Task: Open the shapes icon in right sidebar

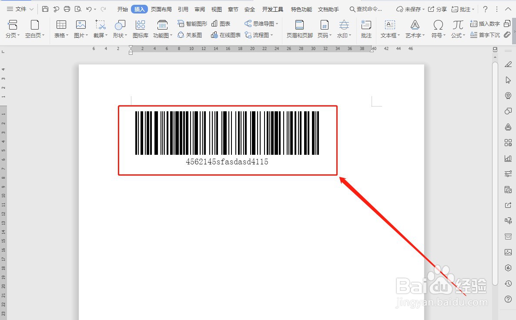Action: [508, 111]
